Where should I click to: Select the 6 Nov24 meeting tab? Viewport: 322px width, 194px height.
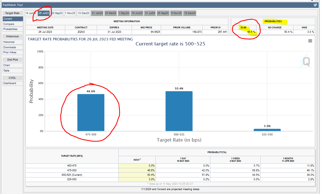tap(176, 13)
